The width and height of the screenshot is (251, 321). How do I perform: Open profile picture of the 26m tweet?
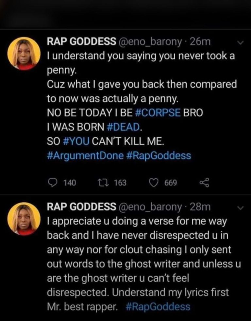click(24, 54)
